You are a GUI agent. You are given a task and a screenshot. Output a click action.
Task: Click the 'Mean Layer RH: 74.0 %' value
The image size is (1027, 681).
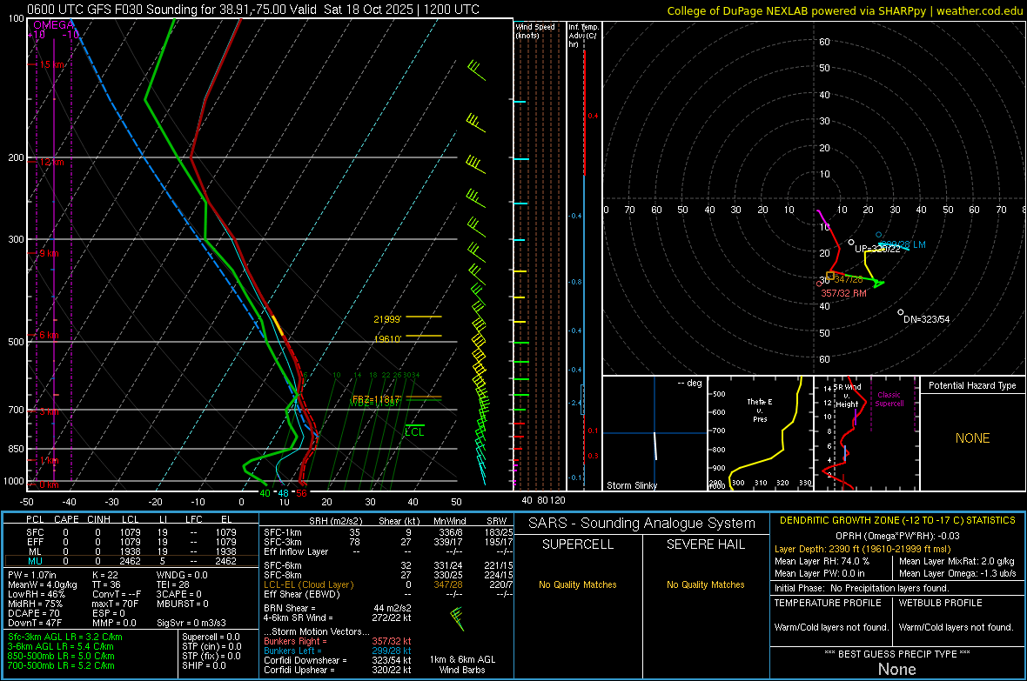click(x=822, y=561)
